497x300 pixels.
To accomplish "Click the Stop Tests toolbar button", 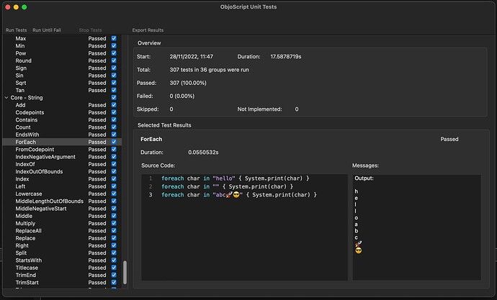I will tap(90, 30).
